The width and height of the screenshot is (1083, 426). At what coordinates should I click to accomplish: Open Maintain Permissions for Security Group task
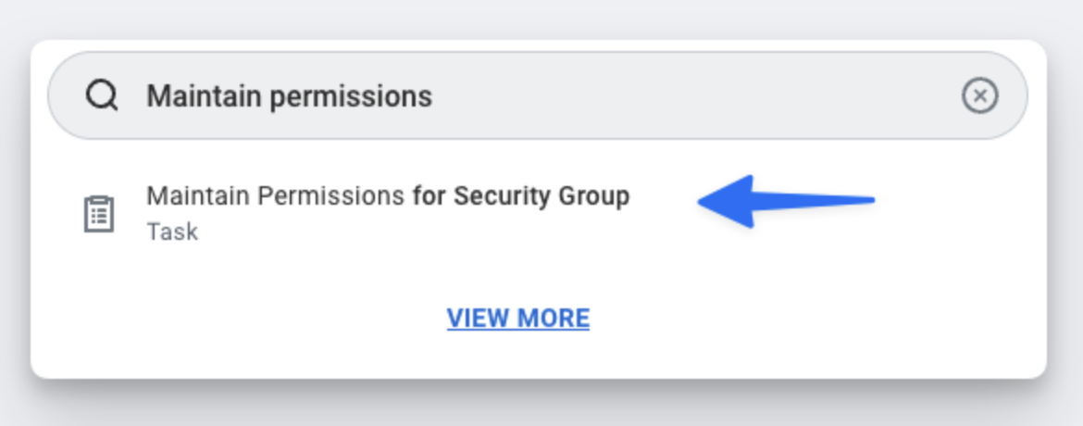[x=387, y=197]
